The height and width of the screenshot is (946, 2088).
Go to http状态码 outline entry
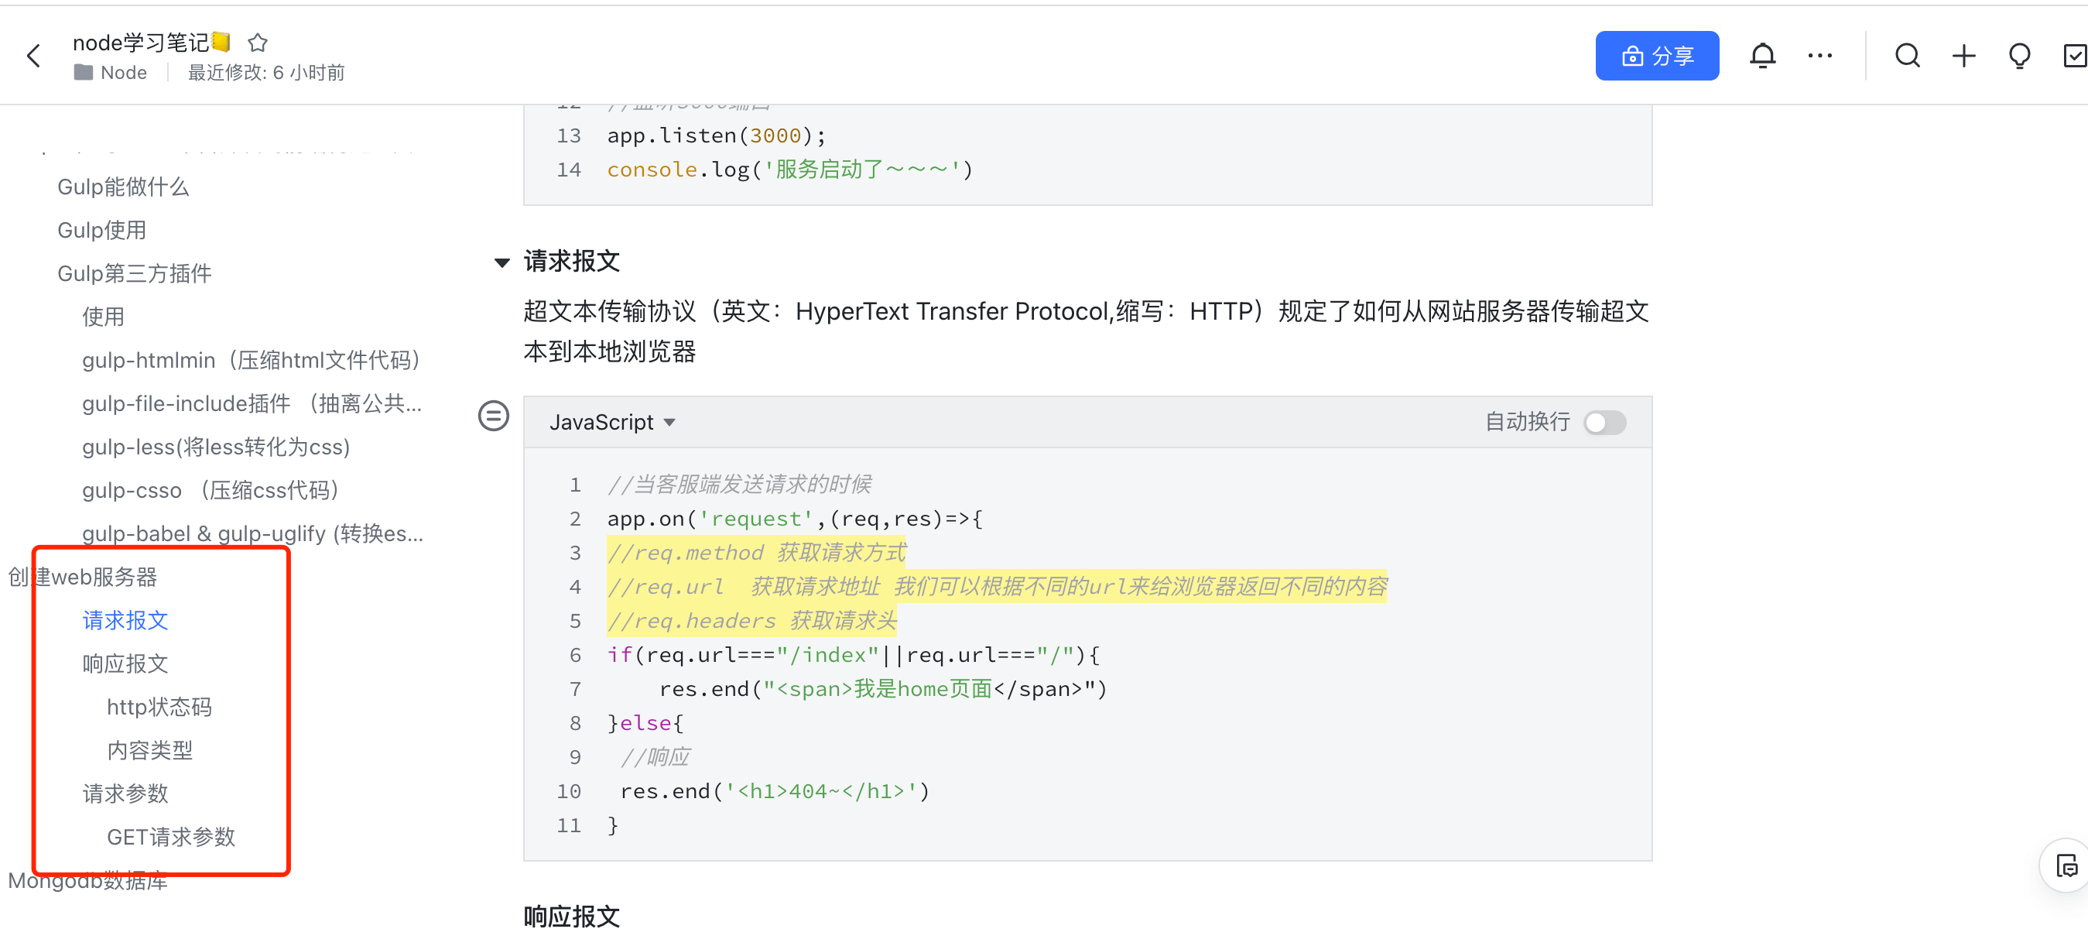click(159, 707)
